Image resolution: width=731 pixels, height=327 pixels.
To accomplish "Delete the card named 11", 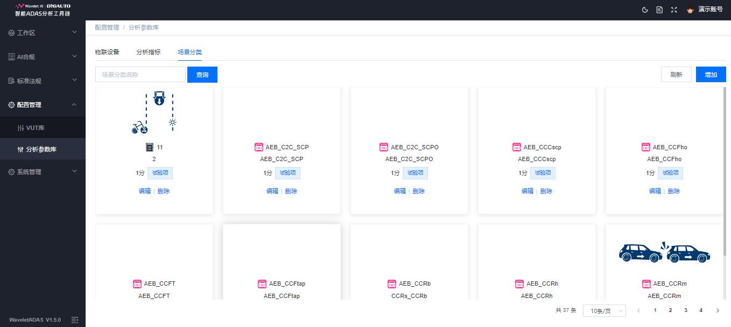I will [x=164, y=191].
